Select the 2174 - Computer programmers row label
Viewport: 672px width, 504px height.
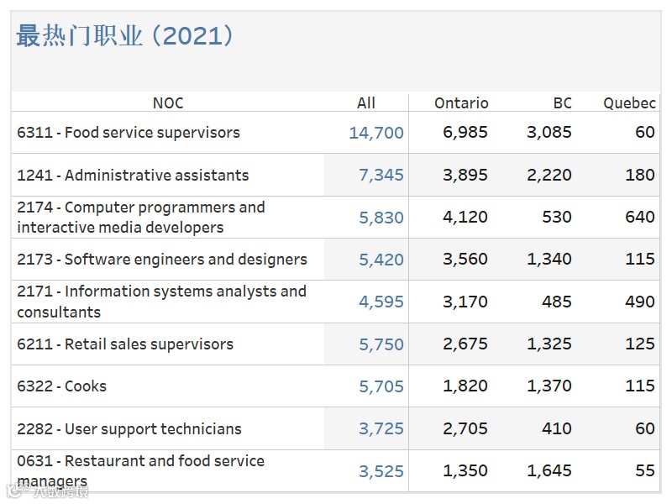coord(141,218)
